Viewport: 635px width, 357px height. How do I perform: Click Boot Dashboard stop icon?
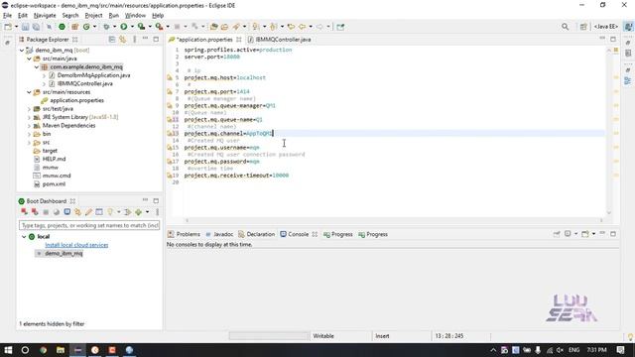click(x=46, y=211)
